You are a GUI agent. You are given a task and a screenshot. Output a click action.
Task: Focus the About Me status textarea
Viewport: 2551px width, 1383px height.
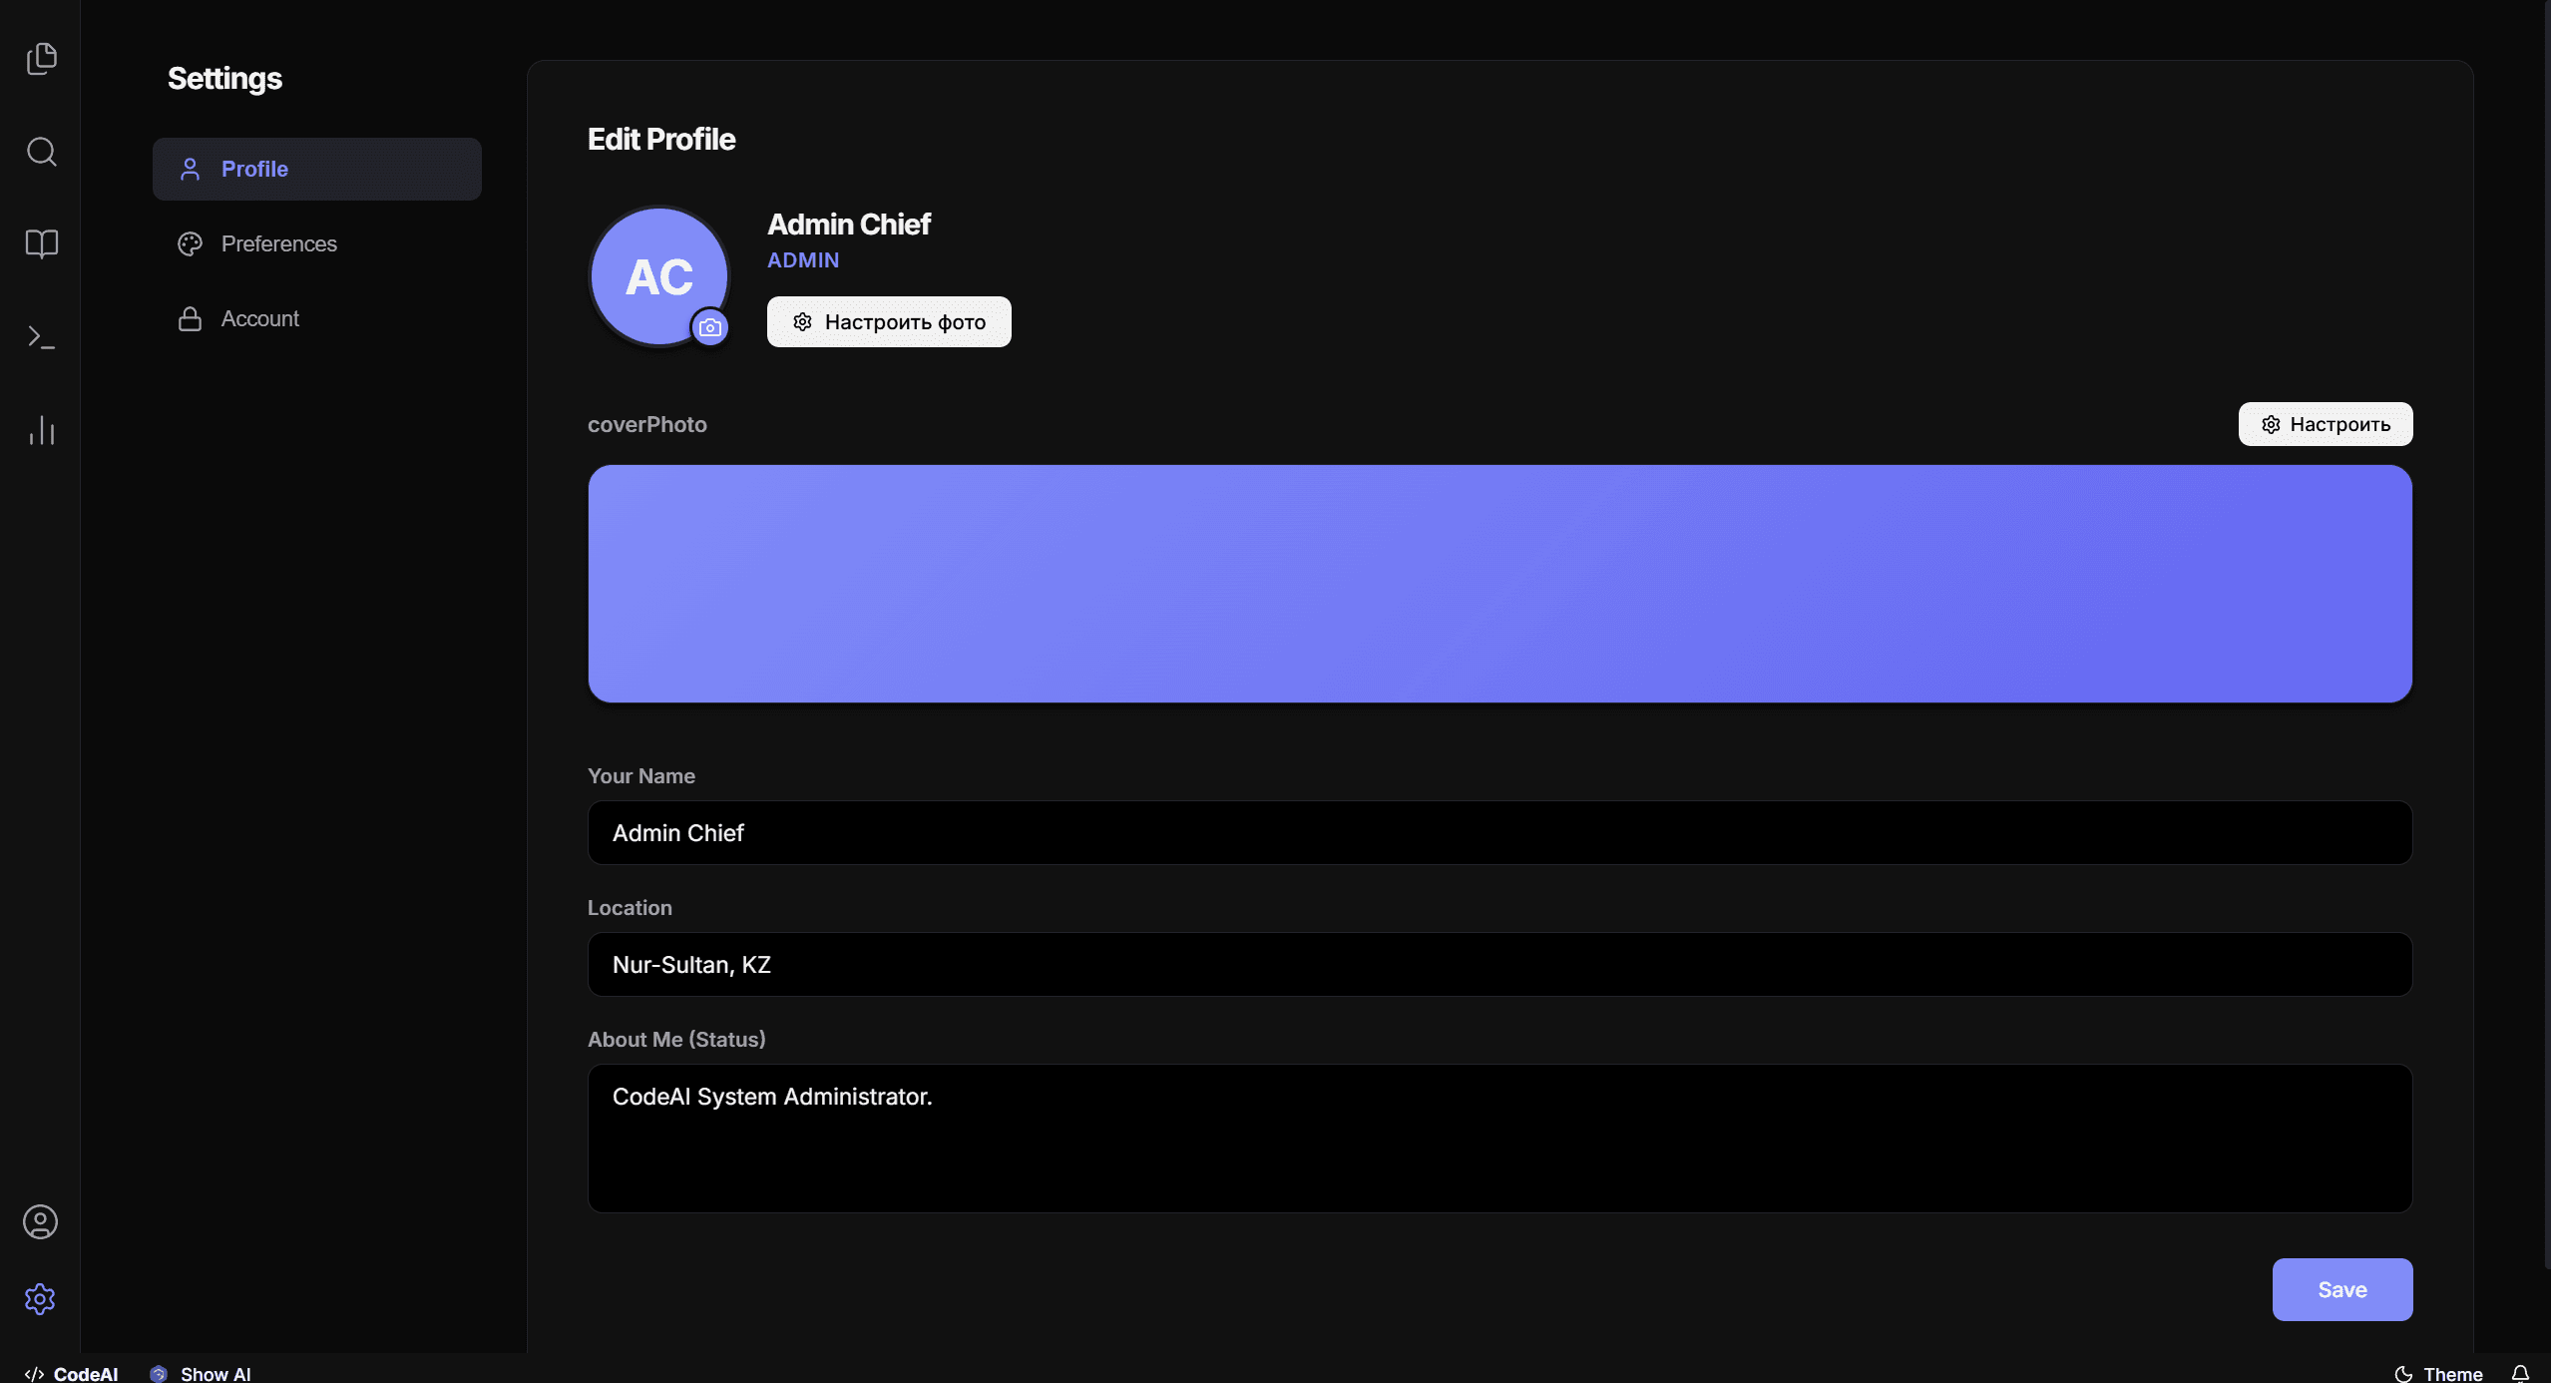coord(1499,1139)
